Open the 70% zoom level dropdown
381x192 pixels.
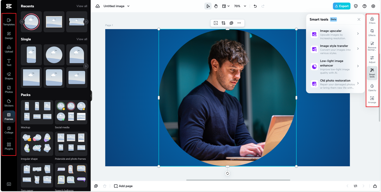pos(240,6)
